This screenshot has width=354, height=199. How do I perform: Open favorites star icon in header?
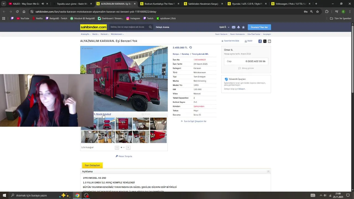click(243, 27)
